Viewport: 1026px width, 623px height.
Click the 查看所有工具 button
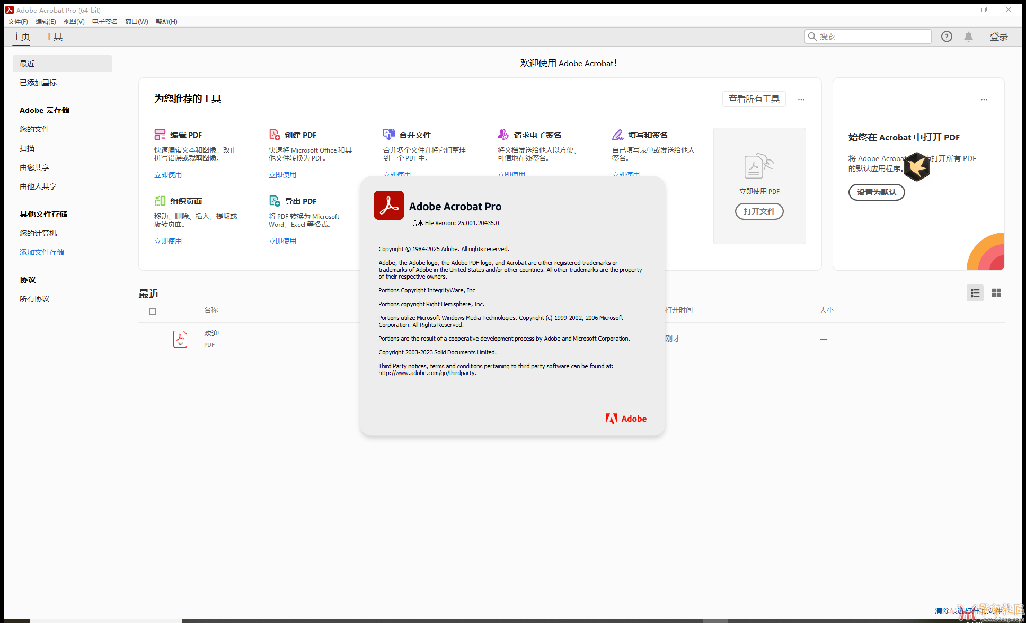click(754, 99)
